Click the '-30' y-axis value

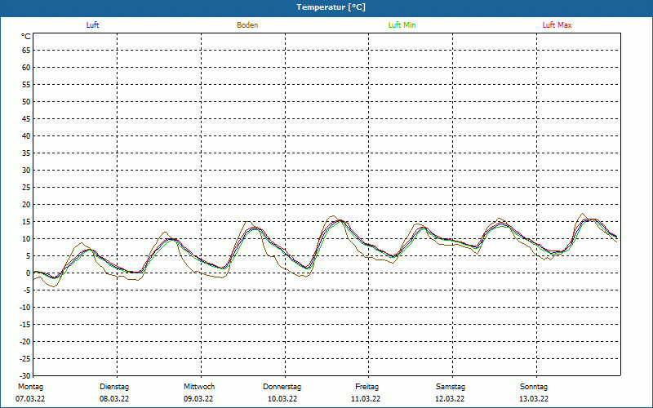[x=25, y=376]
